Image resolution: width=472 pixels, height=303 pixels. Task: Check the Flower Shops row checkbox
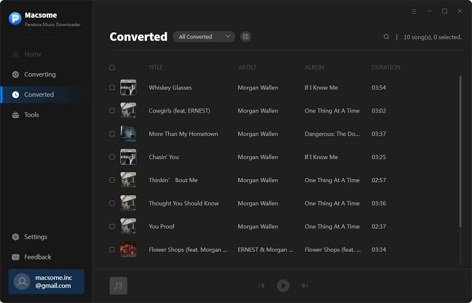tap(112, 250)
